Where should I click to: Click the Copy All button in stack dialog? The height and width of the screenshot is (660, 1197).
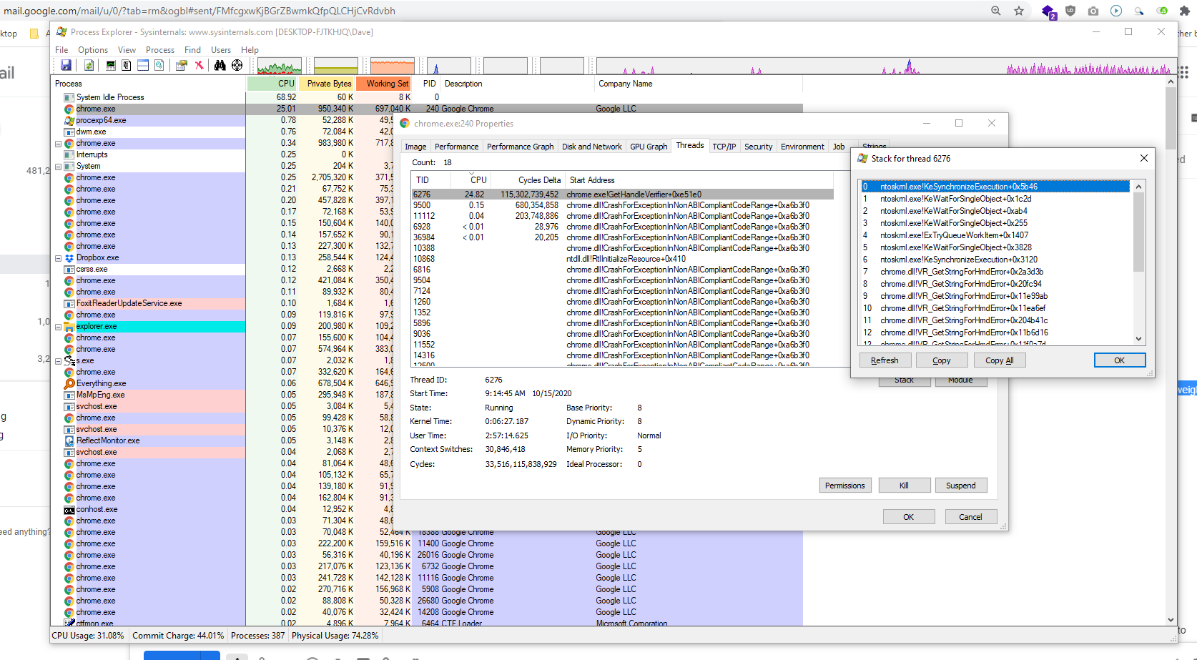[999, 360]
